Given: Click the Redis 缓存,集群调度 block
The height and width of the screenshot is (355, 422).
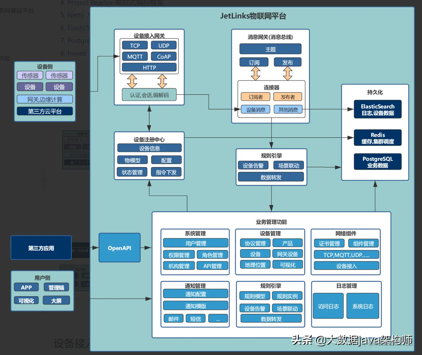Looking at the screenshot, I should pos(378,138).
